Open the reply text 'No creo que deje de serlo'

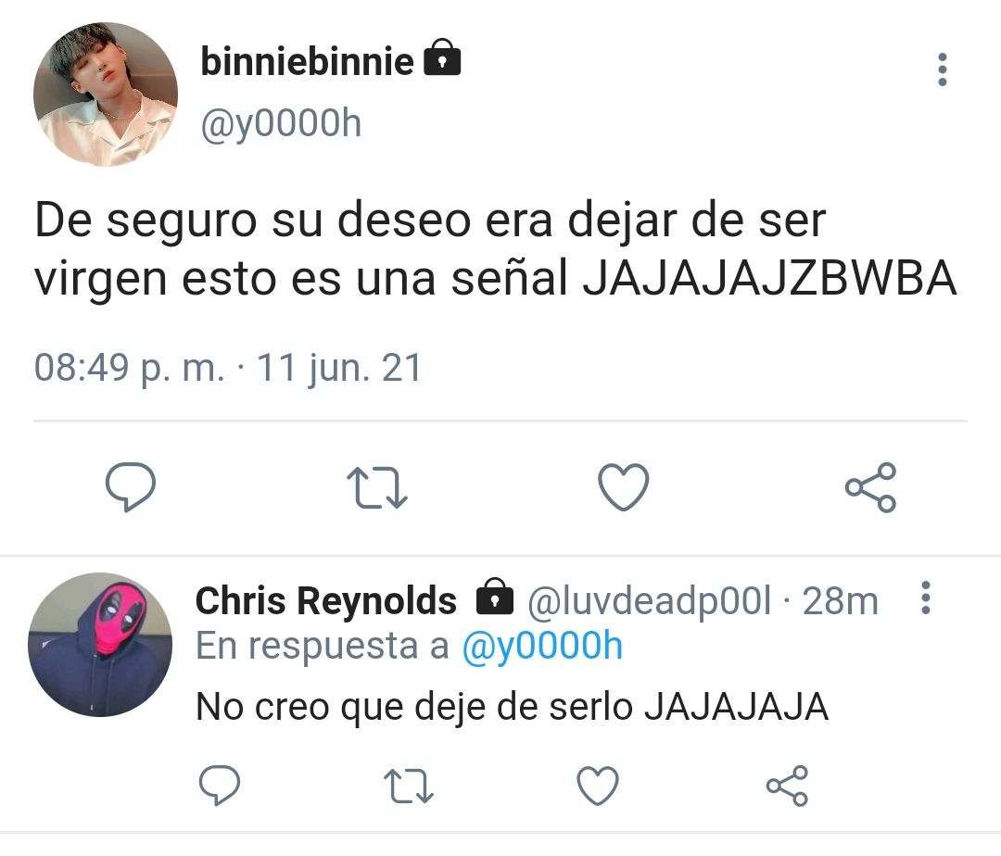pos(413,707)
